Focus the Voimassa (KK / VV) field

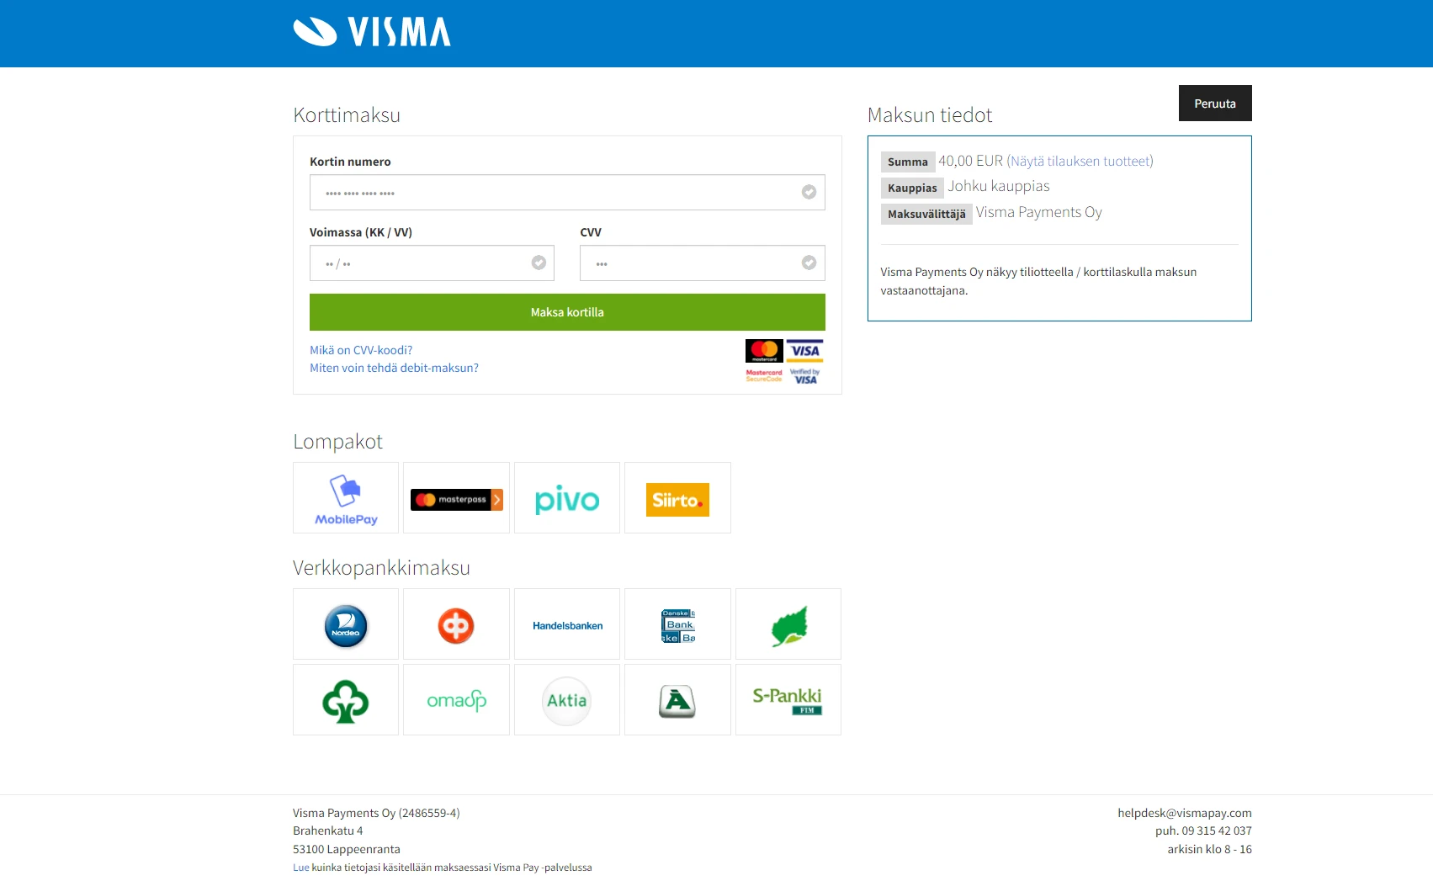(432, 263)
